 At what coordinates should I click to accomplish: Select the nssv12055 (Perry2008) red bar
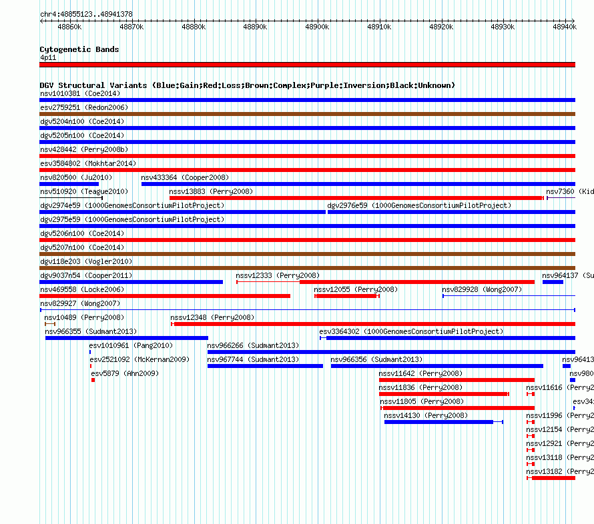click(x=346, y=296)
